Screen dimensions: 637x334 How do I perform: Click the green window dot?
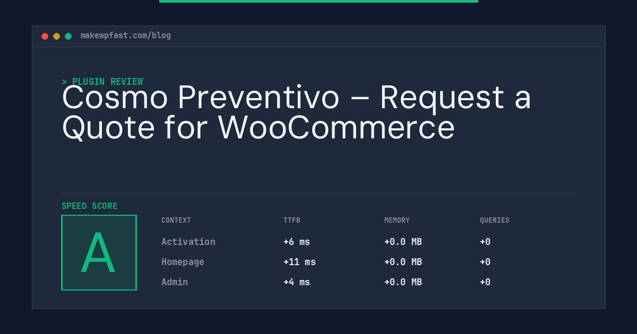[x=68, y=36]
